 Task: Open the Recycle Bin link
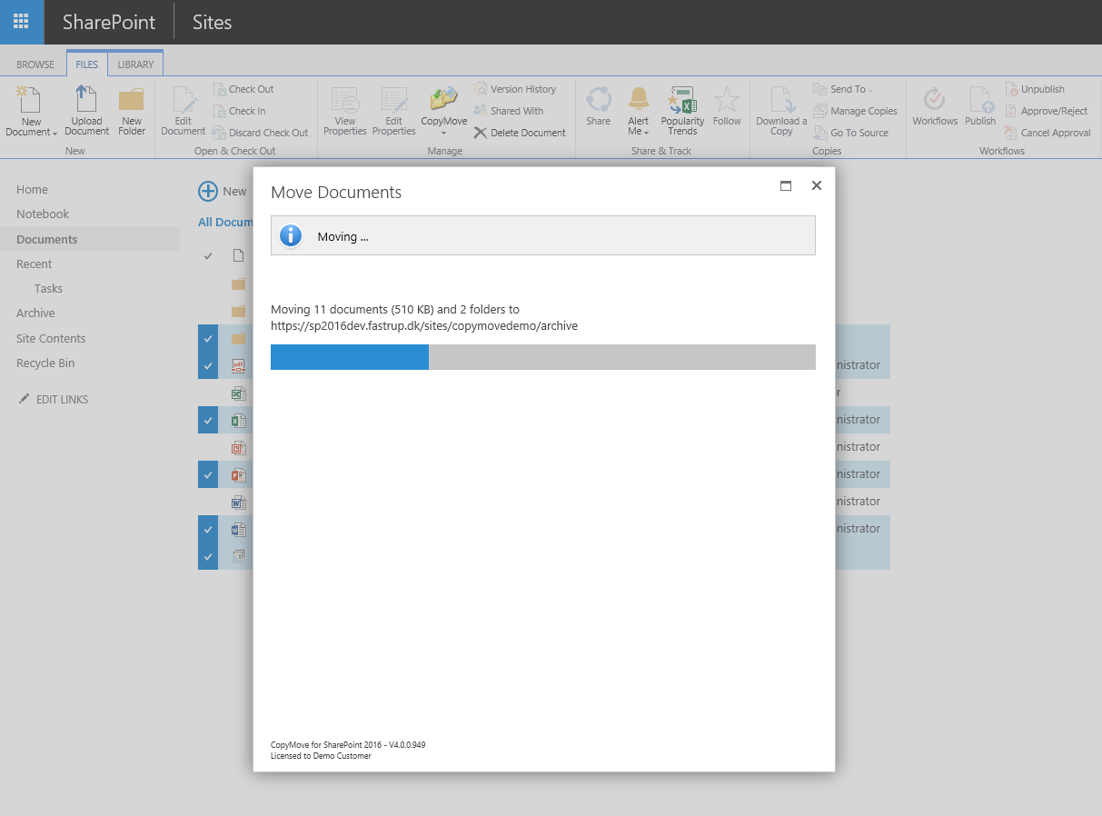point(45,363)
